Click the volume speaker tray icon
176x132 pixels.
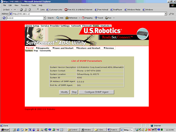click(x=143, y=130)
